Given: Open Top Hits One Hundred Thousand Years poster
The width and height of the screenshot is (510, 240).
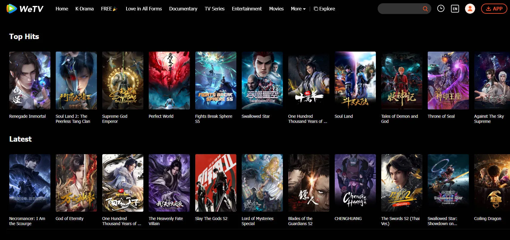Looking at the screenshot, I should pos(309,80).
